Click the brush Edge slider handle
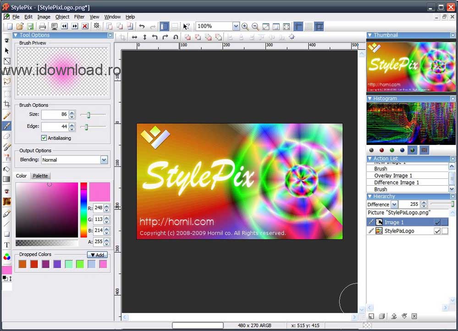The height and width of the screenshot is (331, 458). (x=86, y=127)
